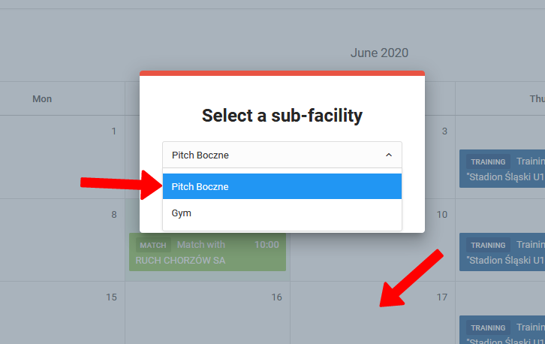Select day 10 in the calendar
This screenshot has width=545, height=344.
(x=442, y=214)
